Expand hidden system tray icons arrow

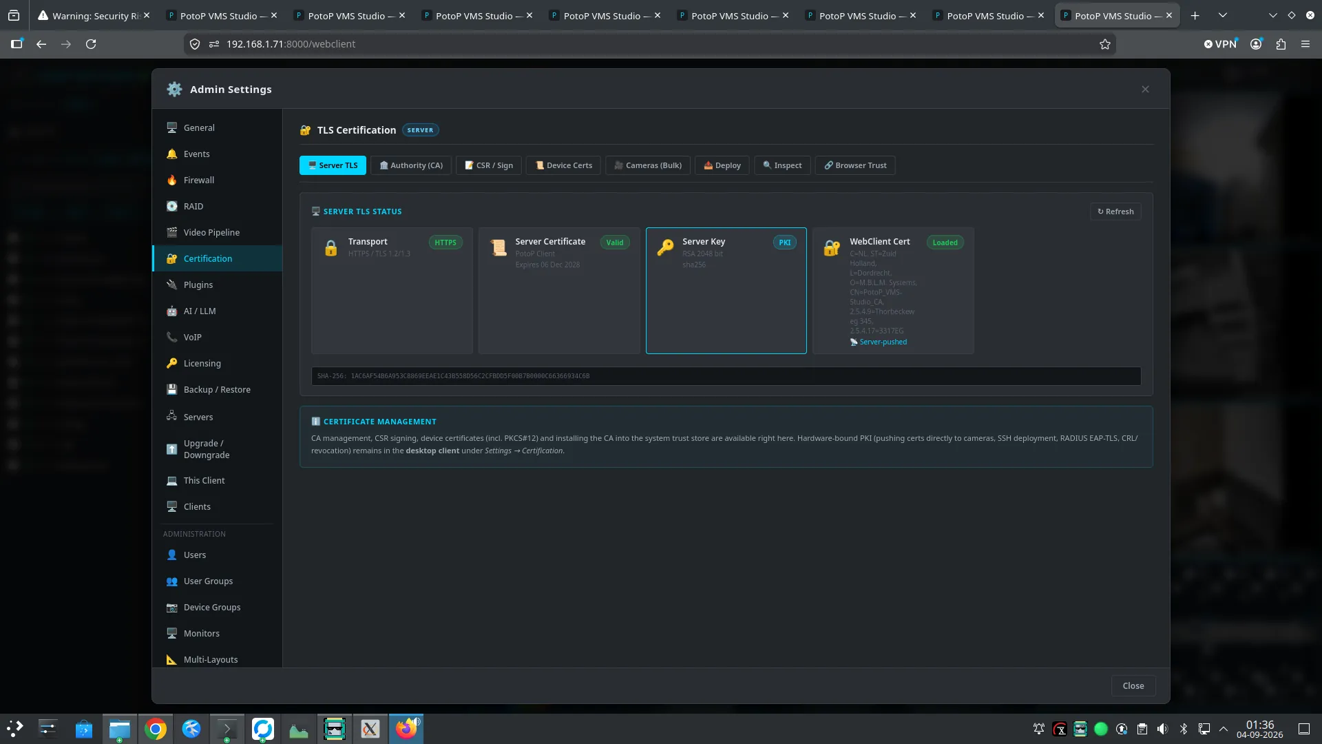coord(1224,729)
